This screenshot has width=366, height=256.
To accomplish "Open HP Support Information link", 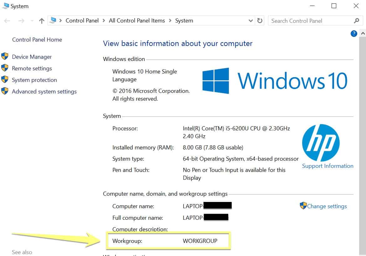I will pos(327,166).
